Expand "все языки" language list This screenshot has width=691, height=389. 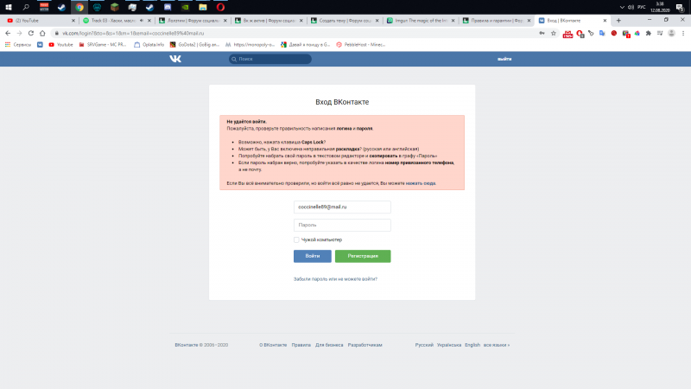[496, 345]
